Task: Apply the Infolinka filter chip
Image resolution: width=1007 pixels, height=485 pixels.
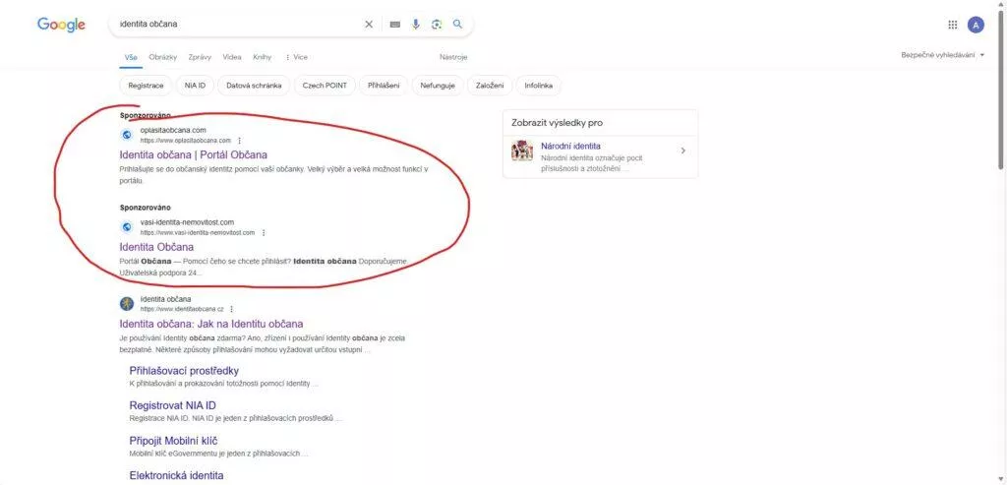Action: pyautogui.click(x=538, y=86)
